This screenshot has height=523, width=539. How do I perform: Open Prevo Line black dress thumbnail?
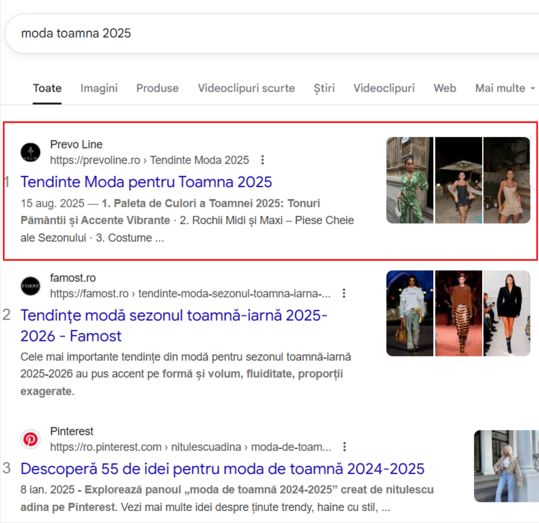coord(459,180)
